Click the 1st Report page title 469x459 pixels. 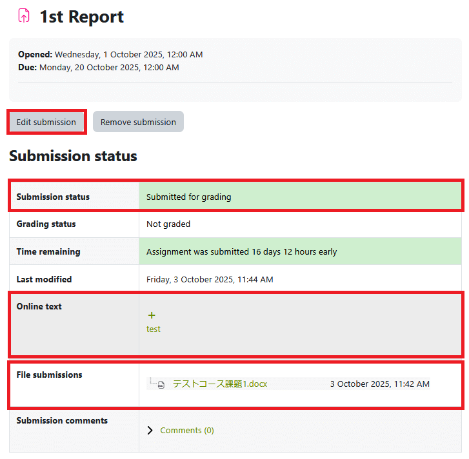(x=81, y=17)
